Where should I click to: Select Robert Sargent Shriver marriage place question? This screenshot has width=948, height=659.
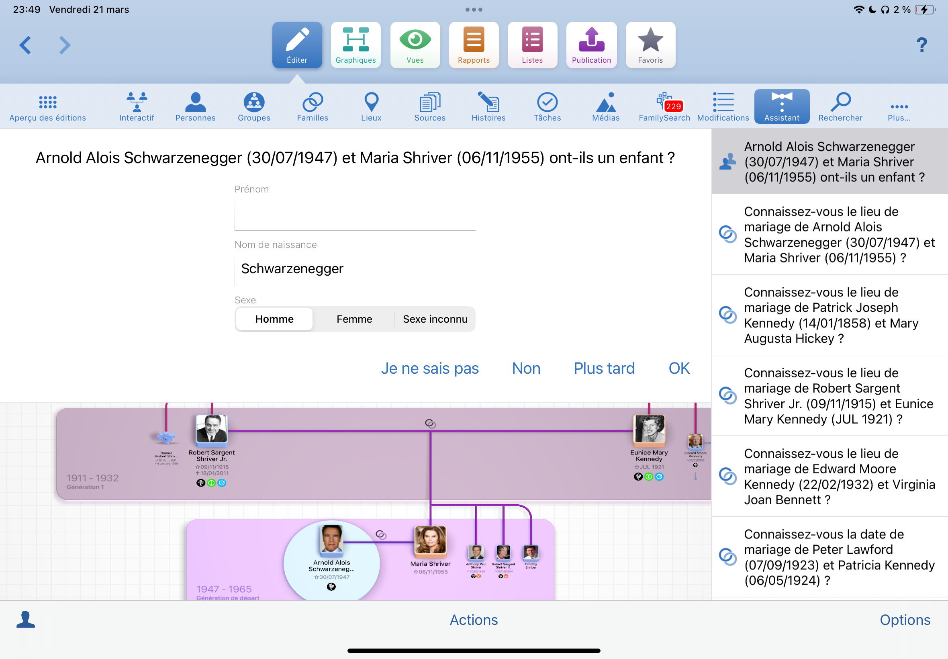click(829, 396)
